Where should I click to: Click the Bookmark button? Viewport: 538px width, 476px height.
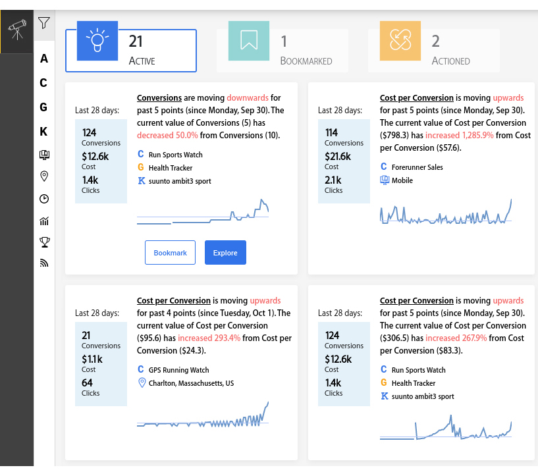170,253
